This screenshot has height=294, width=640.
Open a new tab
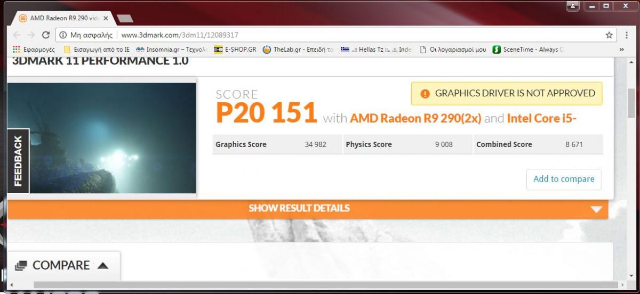tap(124, 18)
